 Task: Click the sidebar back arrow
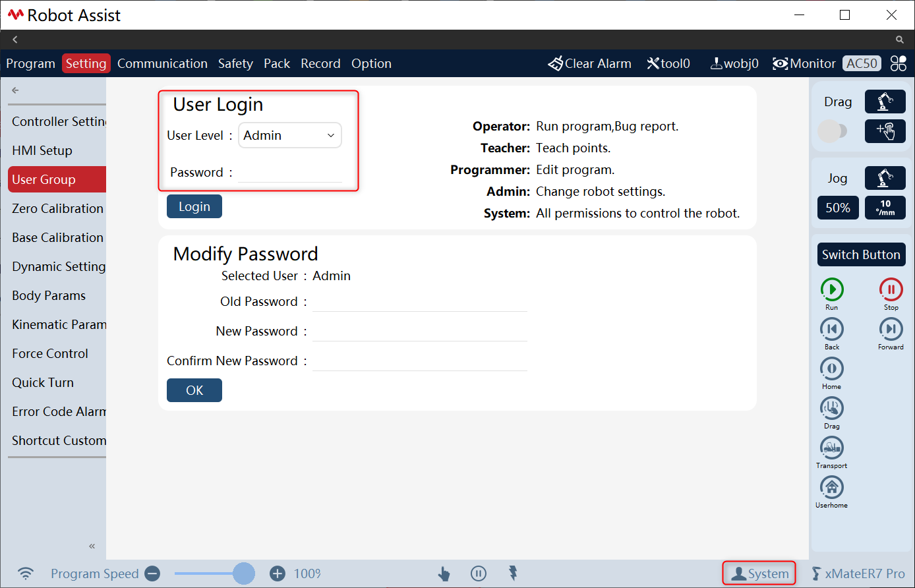click(x=15, y=90)
